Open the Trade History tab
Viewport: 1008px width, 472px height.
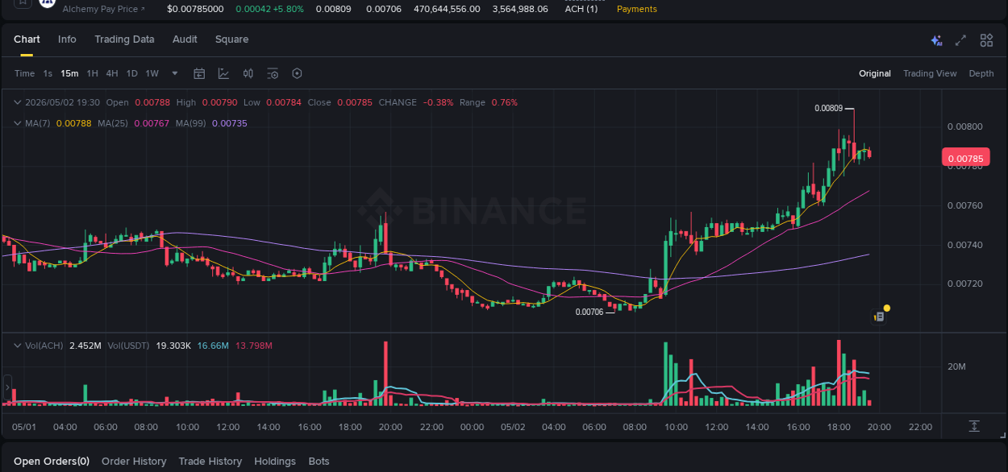point(210,462)
